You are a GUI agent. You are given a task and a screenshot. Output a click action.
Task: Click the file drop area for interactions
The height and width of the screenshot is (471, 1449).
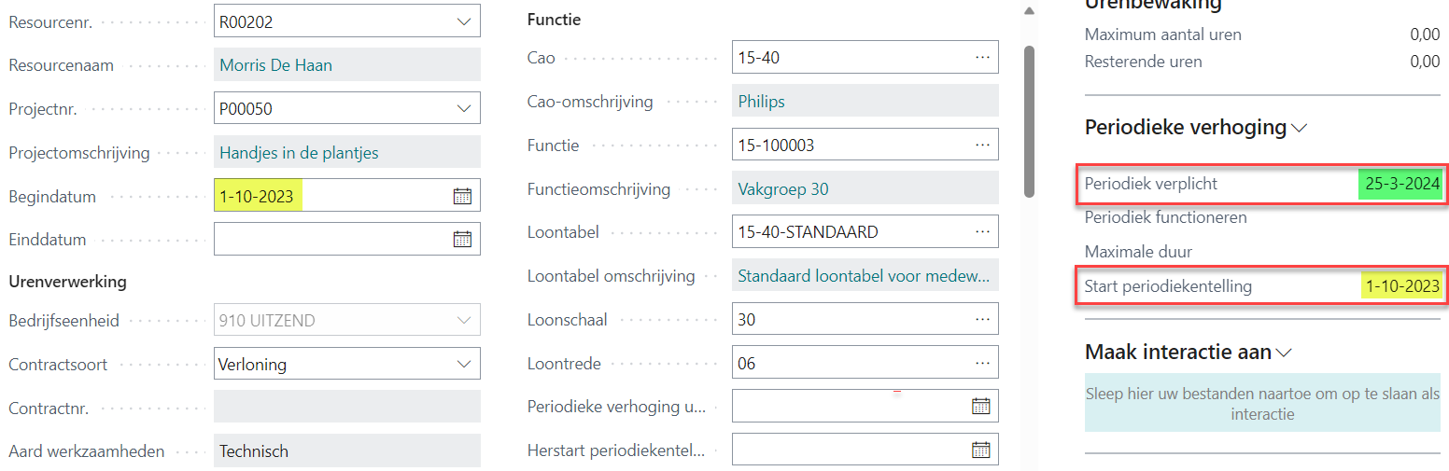click(1262, 404)
